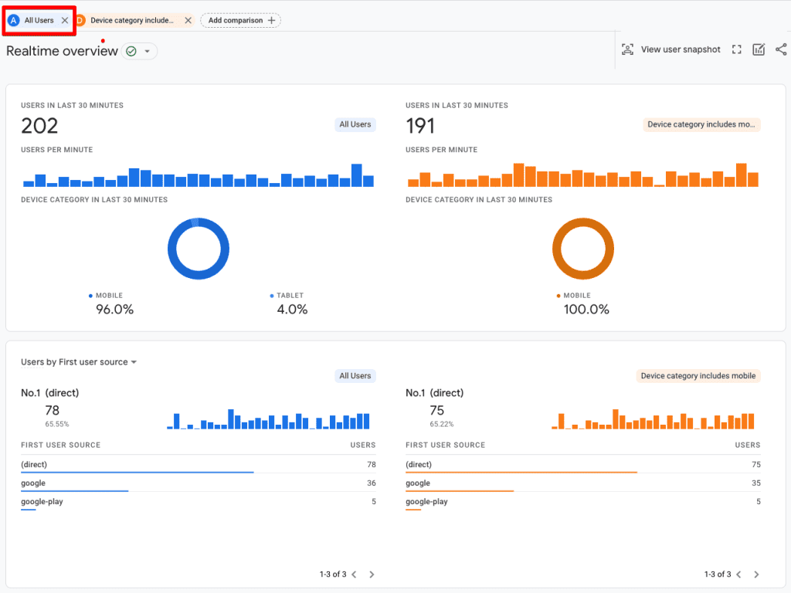Click the tablet legend dot
The image size is (791, 593).
pyautogui.click(x=271, y=295)
